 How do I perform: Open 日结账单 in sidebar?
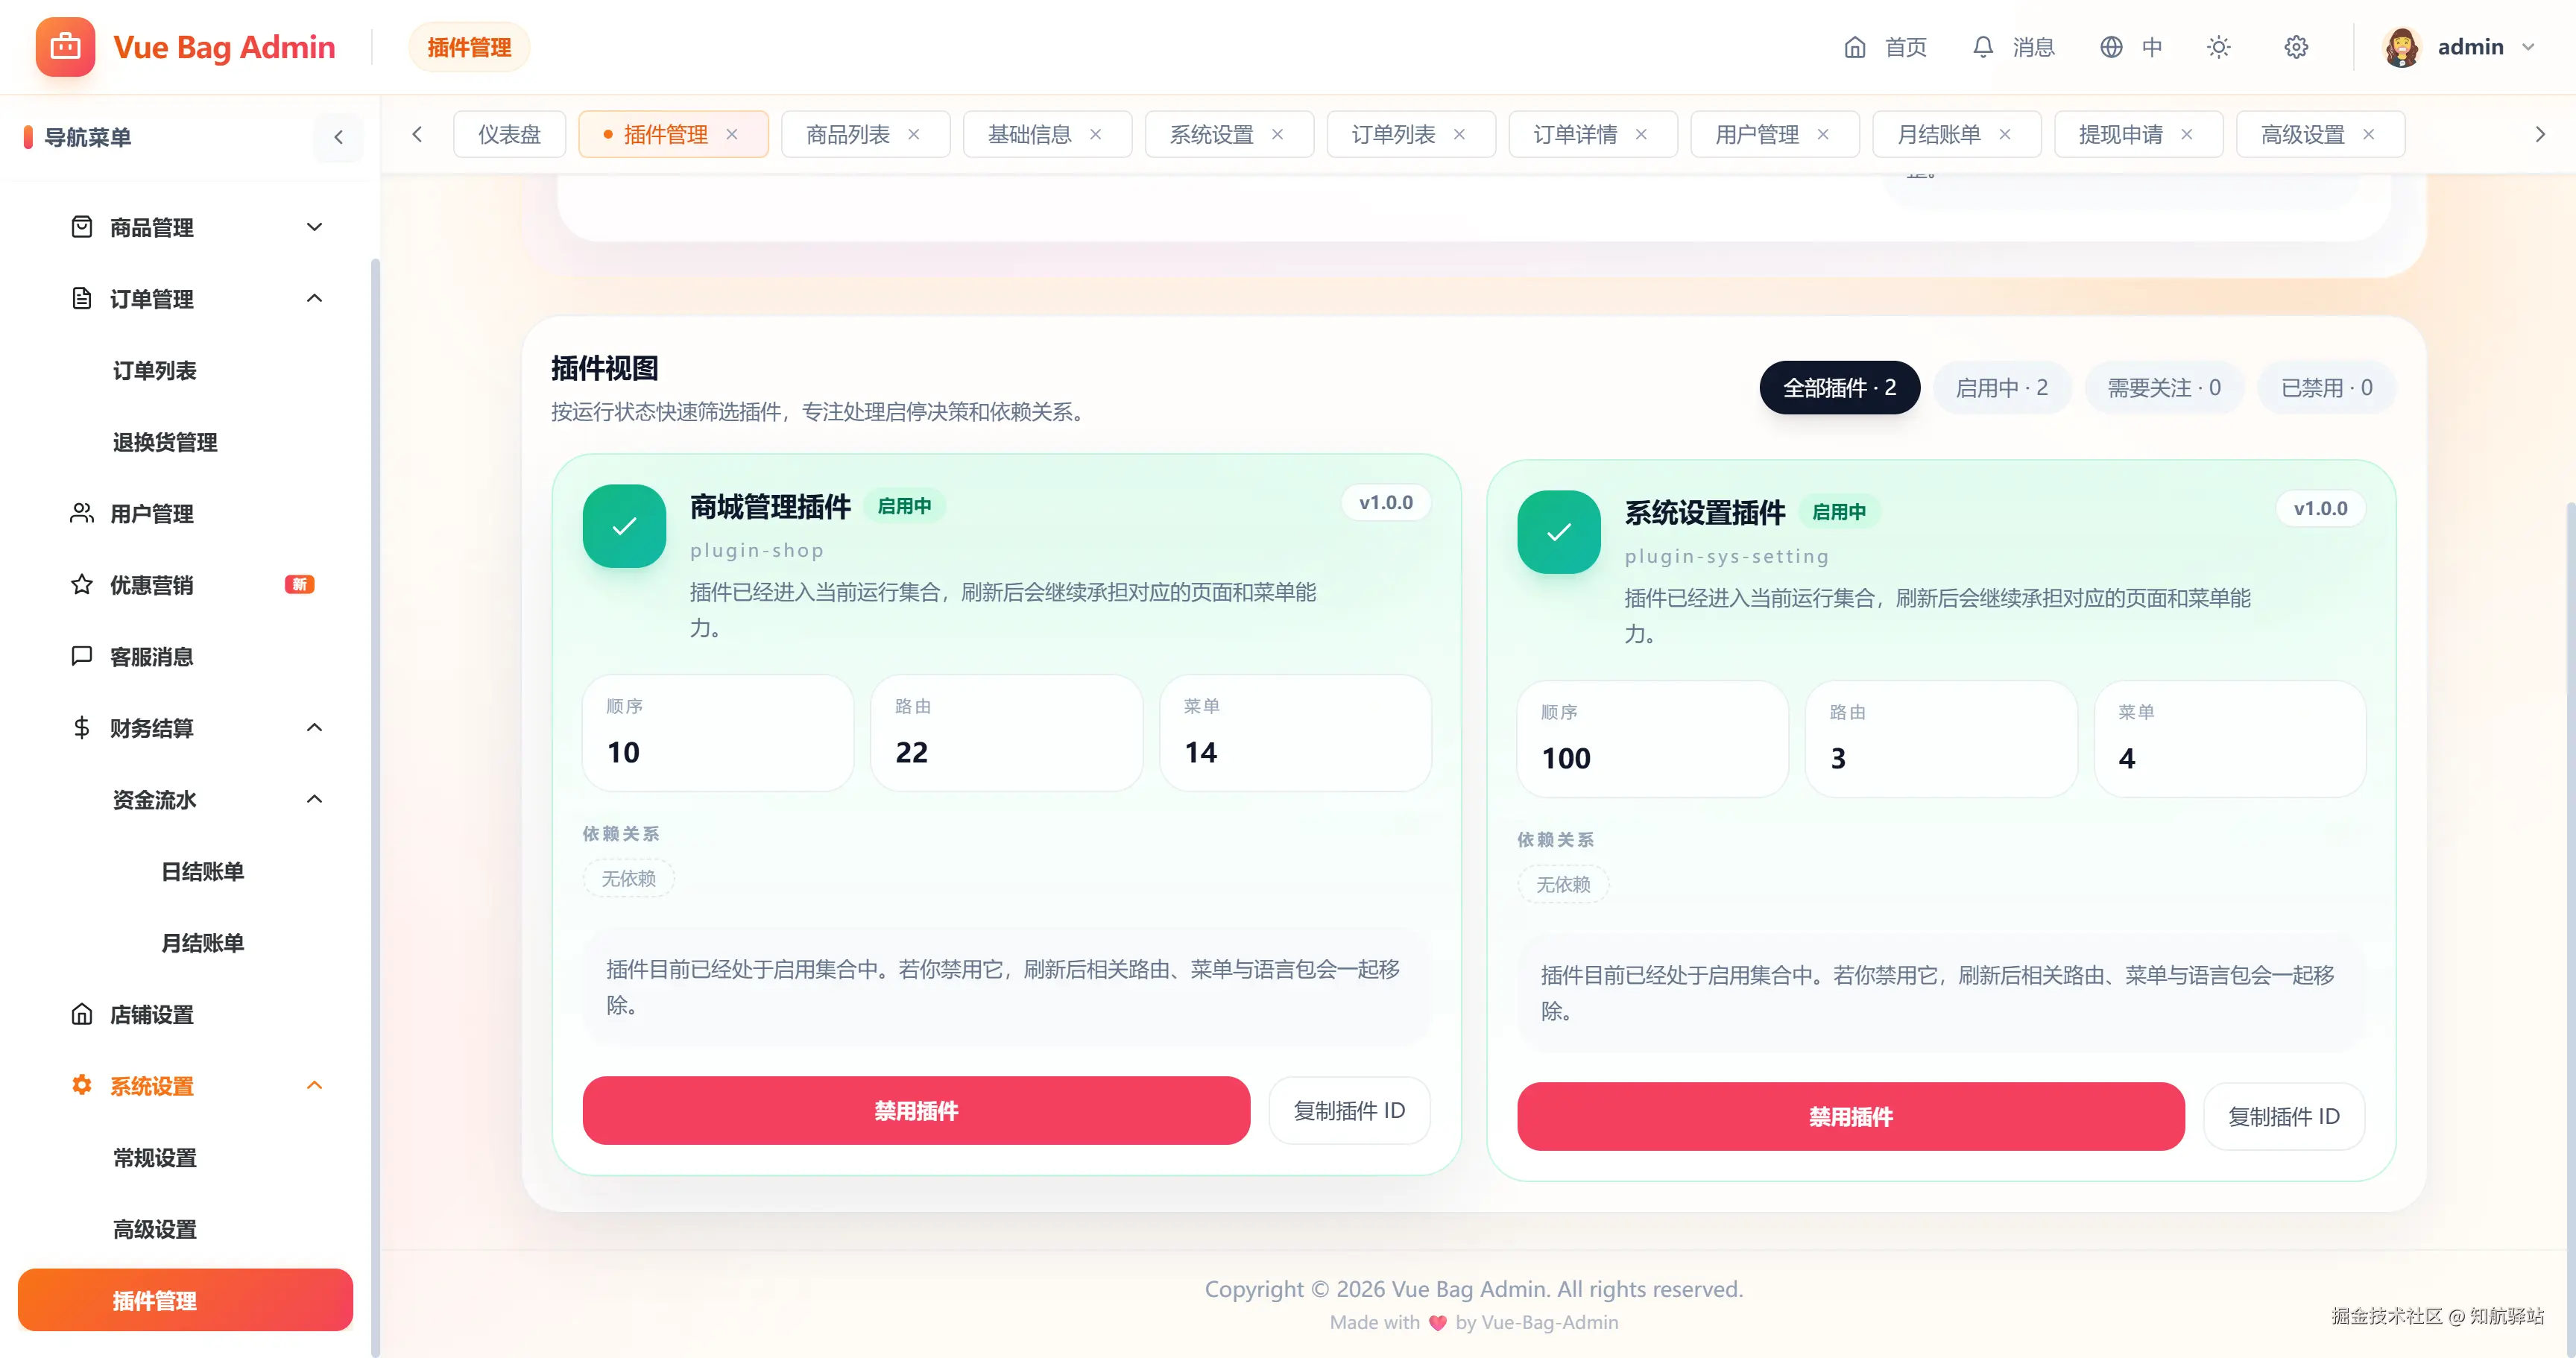point(203,871)
